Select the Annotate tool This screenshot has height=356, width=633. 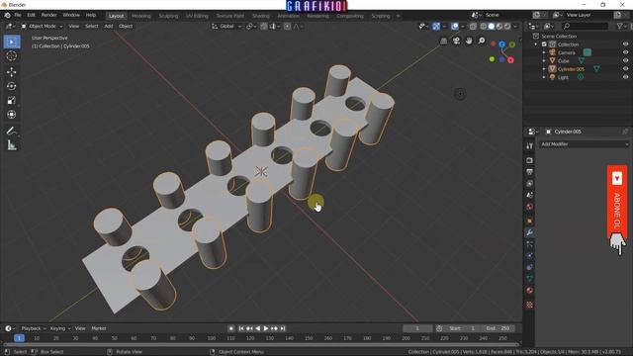click(12, 131)
